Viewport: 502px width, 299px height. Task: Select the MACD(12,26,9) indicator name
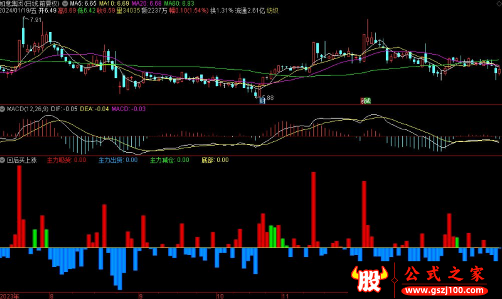pyautogui.click(x=25, y=109)
